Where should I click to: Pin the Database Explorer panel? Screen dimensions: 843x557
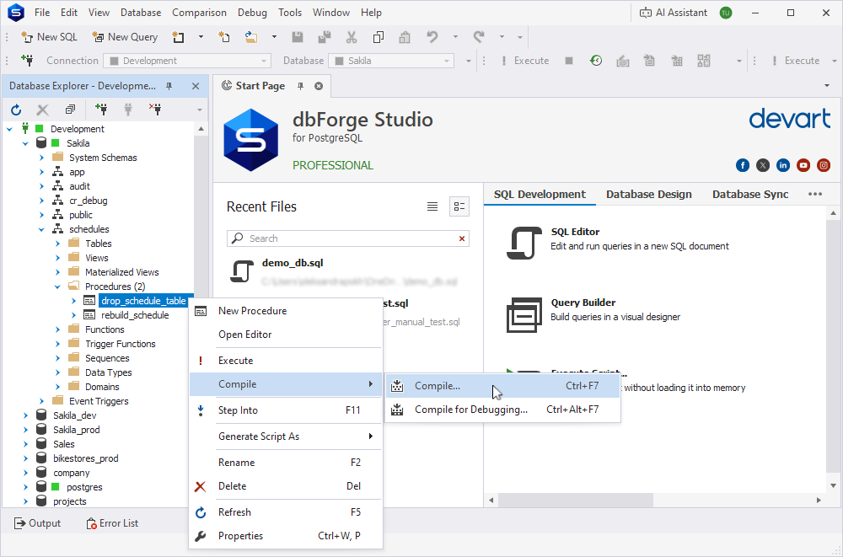169,86
